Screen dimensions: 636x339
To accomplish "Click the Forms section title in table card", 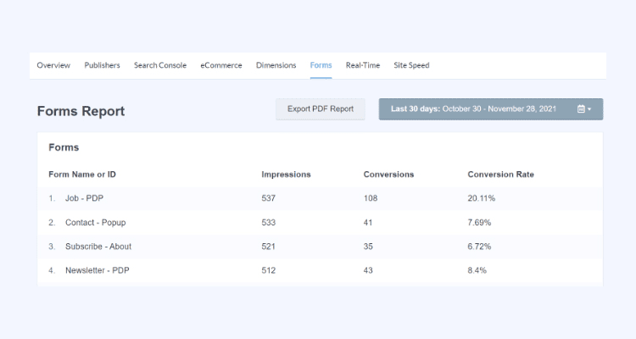I will [64, 147].
